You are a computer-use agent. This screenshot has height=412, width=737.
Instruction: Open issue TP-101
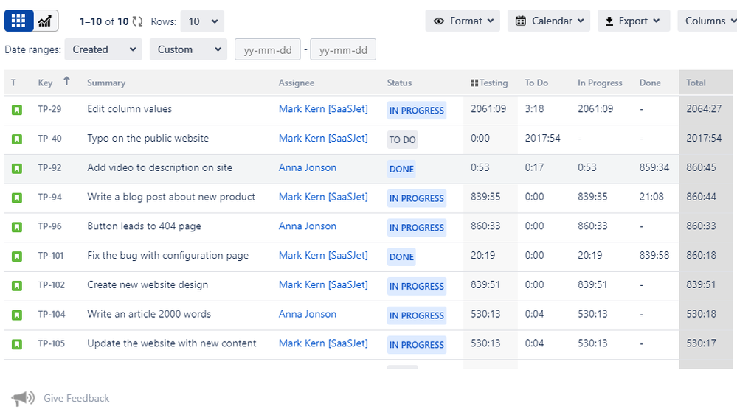click(x=51, y=256)
